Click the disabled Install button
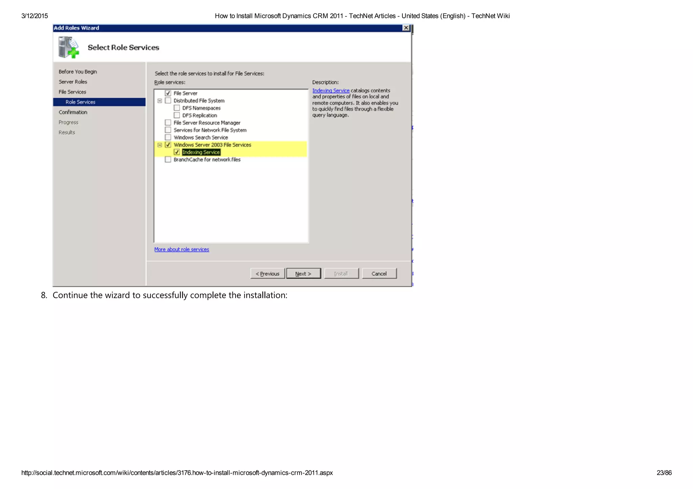 point(341,274)
